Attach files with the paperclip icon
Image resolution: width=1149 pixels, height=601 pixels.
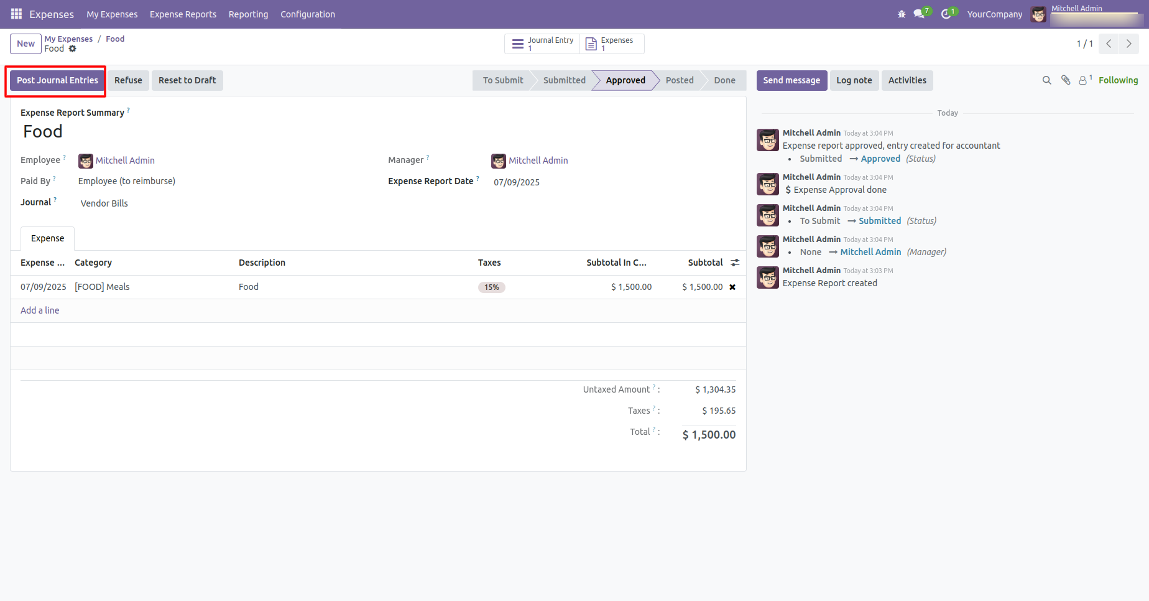point(1066,80)
